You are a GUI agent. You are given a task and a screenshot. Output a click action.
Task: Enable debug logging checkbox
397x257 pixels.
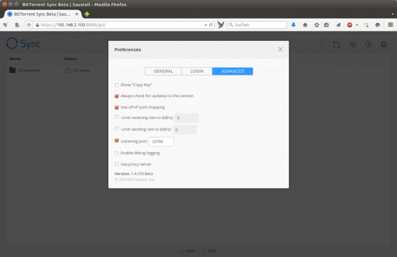click(x=117, y=153)
